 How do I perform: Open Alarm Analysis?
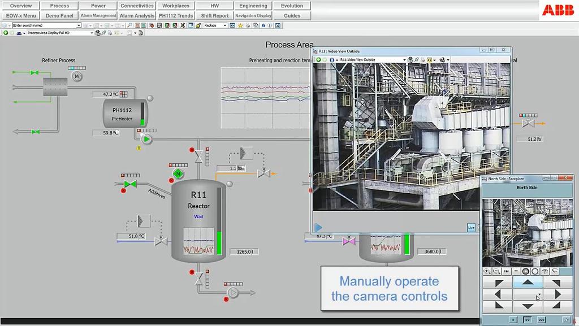pos(137,15)
